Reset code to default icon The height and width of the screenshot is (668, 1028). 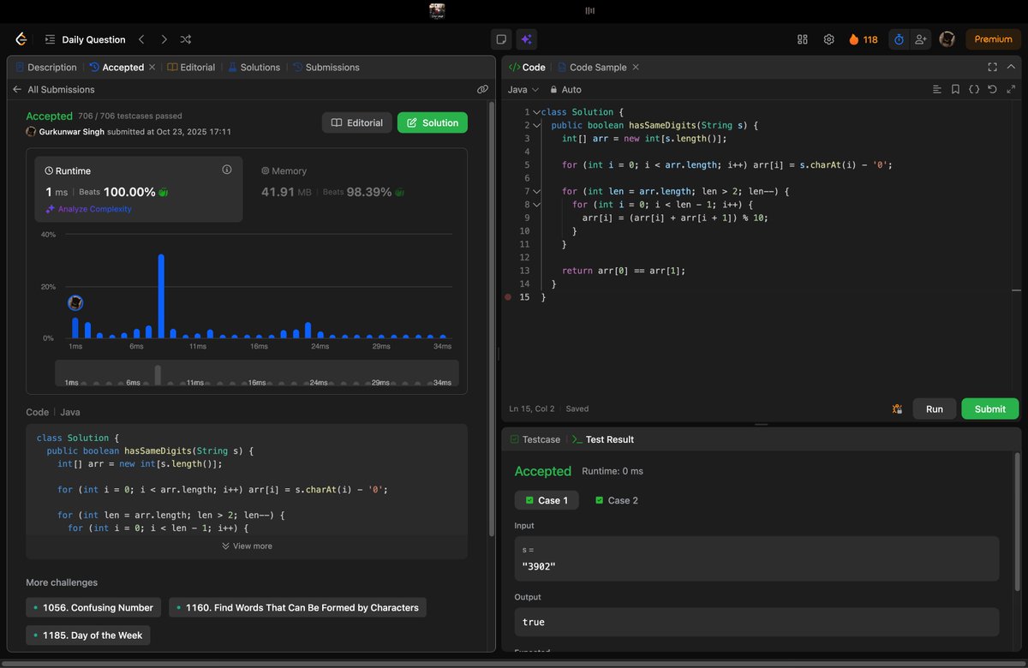point(992,89)
